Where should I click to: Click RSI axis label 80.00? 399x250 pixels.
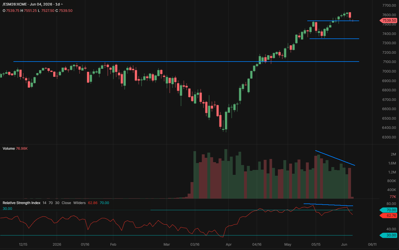tap(391, 204)
